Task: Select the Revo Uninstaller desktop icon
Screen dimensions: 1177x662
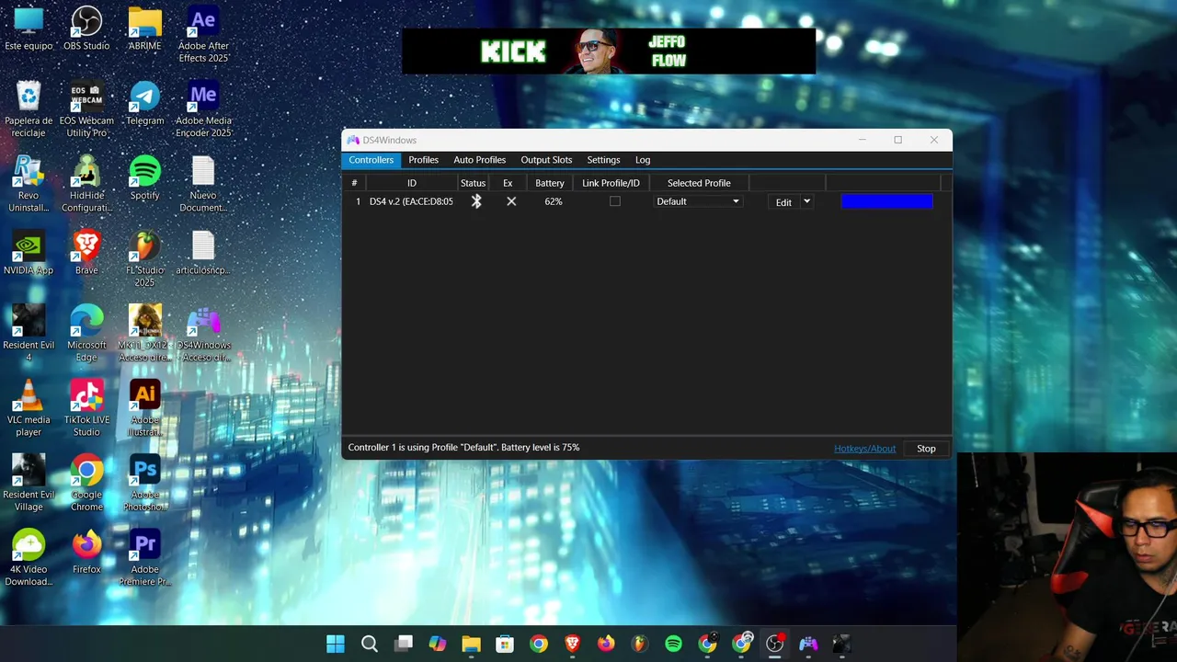Action: pos(29,184)
